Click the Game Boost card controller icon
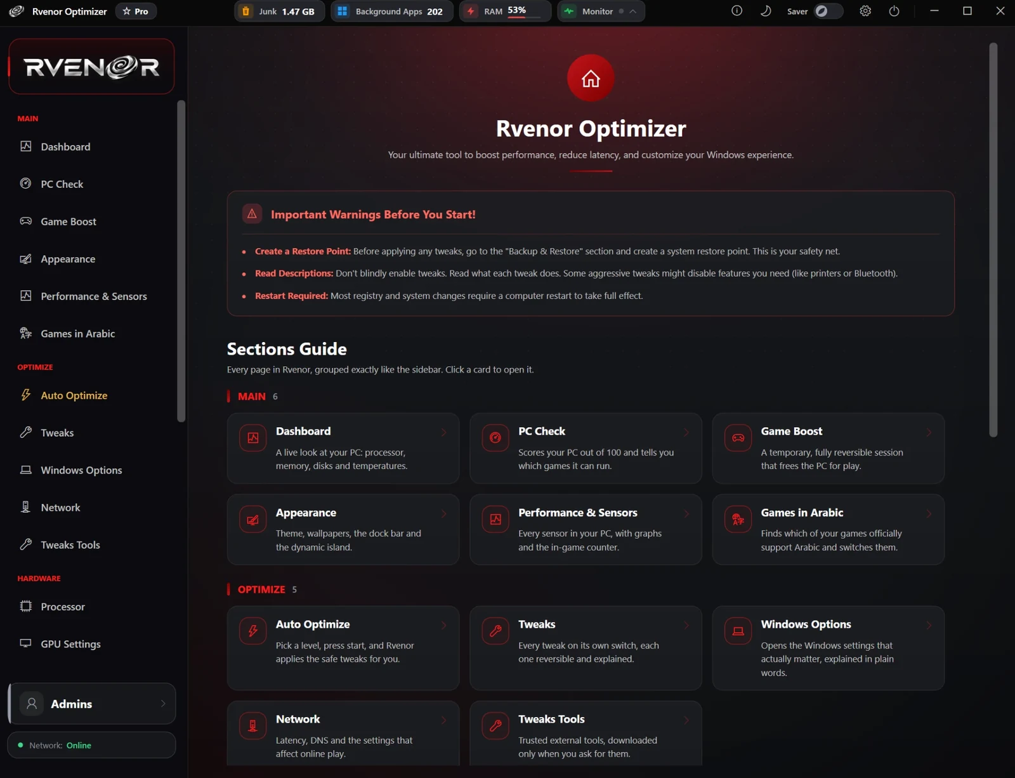The image size is (1015, 778). [x=738, y=438]
